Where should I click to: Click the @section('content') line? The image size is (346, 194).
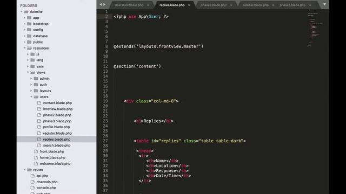tap(137, 66)
